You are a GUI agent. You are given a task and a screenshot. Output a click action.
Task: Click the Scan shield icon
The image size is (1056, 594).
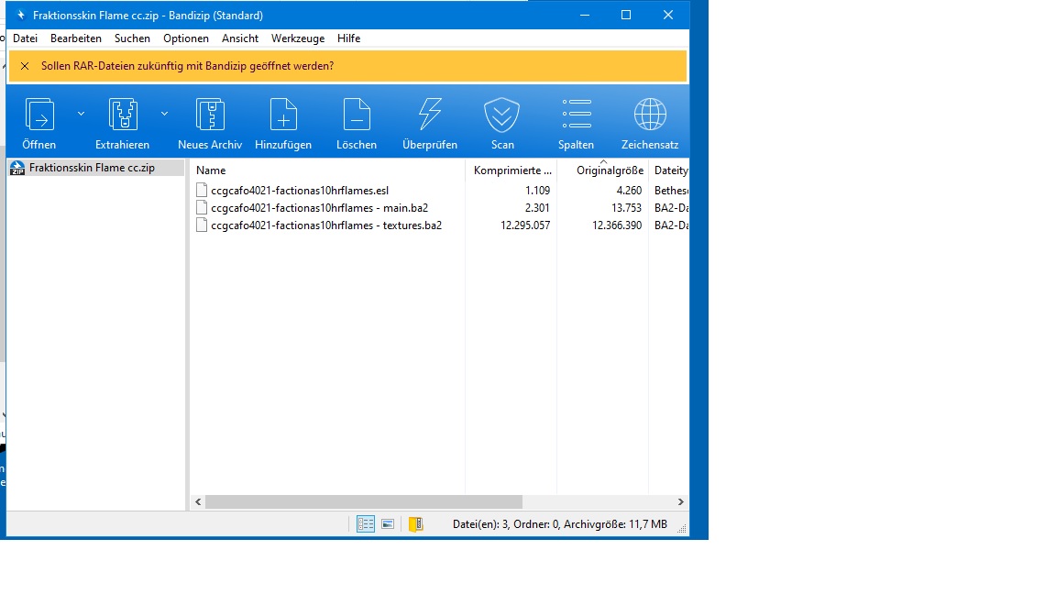(502, 115)
